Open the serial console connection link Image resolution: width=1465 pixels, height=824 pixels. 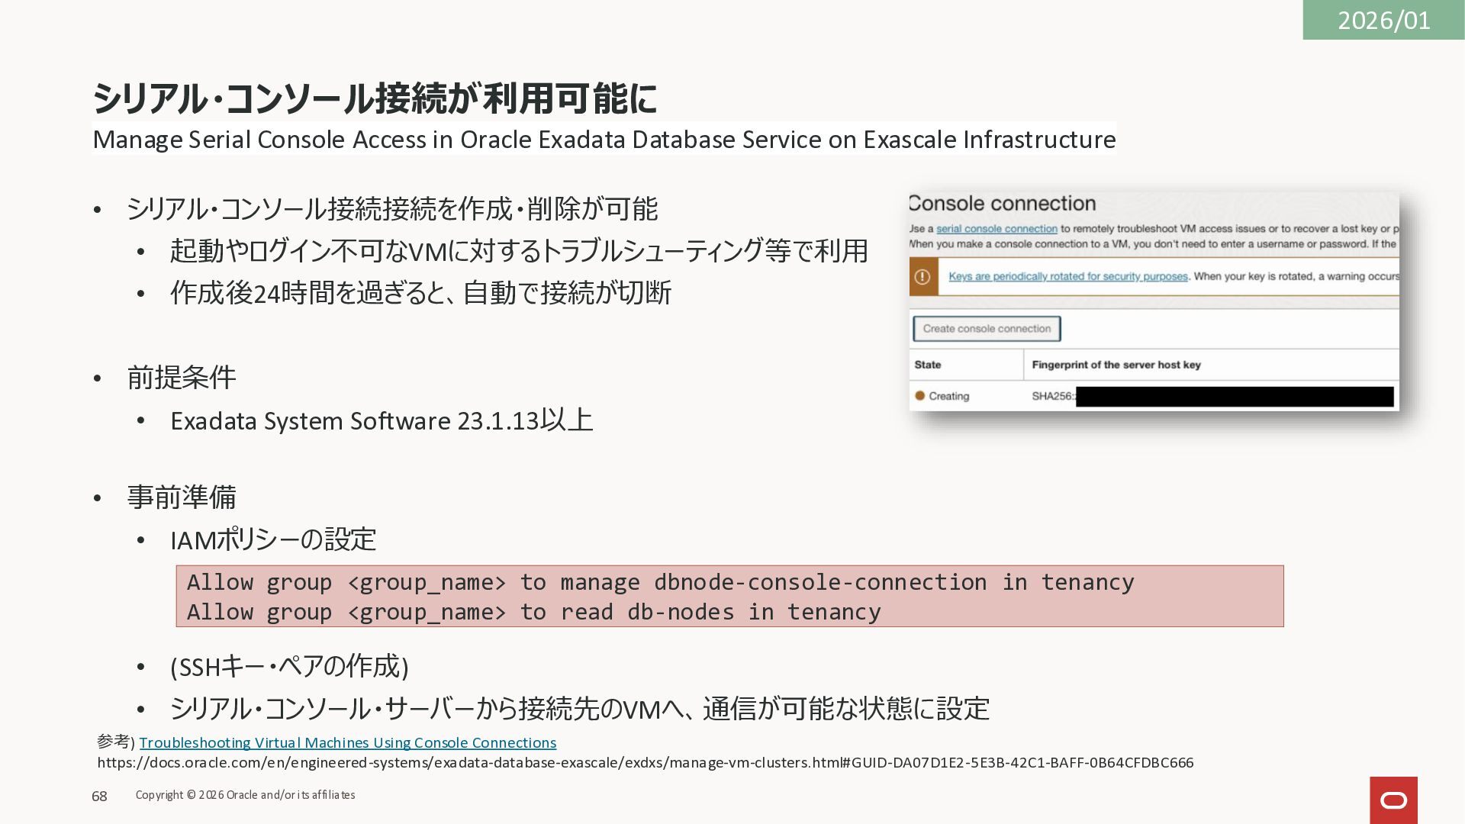pos(997,229)
